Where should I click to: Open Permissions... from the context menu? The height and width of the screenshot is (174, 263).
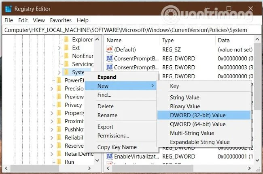(x=121, y=135)
